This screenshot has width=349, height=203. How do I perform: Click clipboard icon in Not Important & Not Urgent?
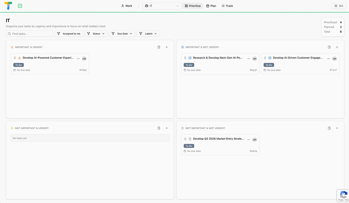click(329, 128)
